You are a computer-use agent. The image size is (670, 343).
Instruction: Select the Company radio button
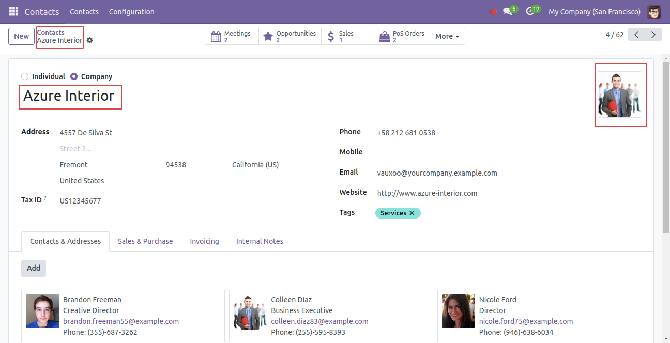click(74, 76)
